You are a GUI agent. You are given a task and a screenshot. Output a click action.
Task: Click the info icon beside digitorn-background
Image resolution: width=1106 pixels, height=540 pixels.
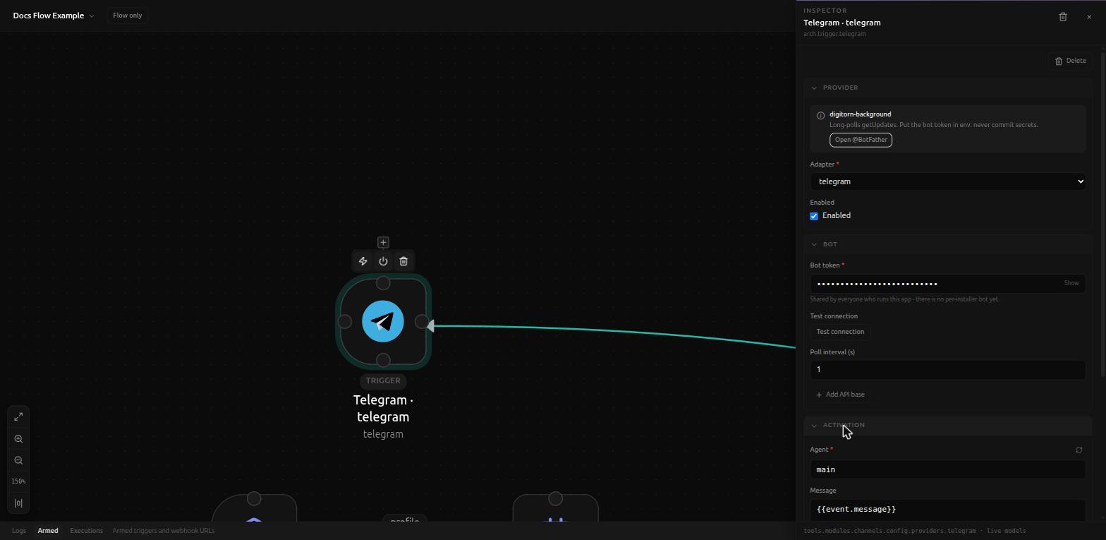(x=820, y=115)
